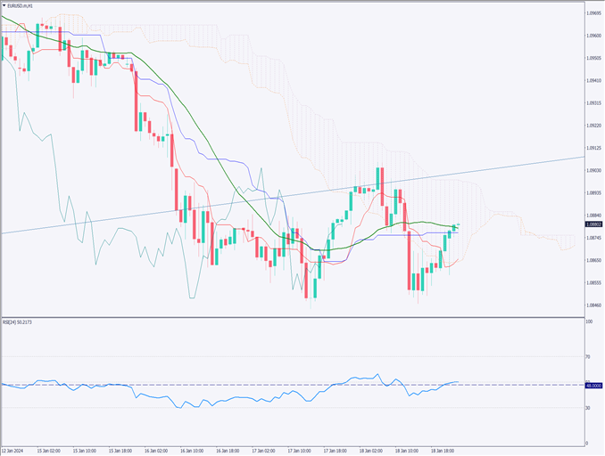
Task: Click the 1.09600 price axis label
Action: 593,36
